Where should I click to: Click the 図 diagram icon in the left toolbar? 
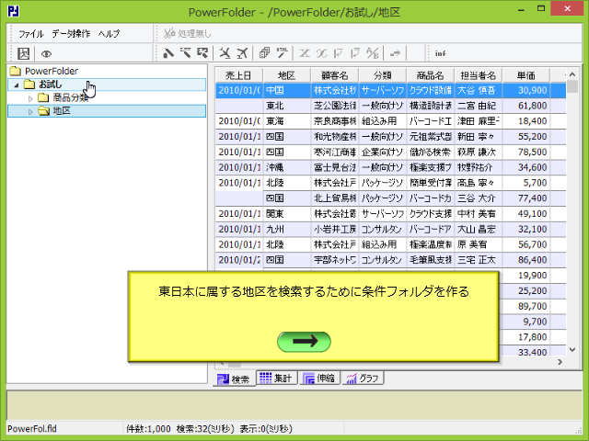coord(23,53)
